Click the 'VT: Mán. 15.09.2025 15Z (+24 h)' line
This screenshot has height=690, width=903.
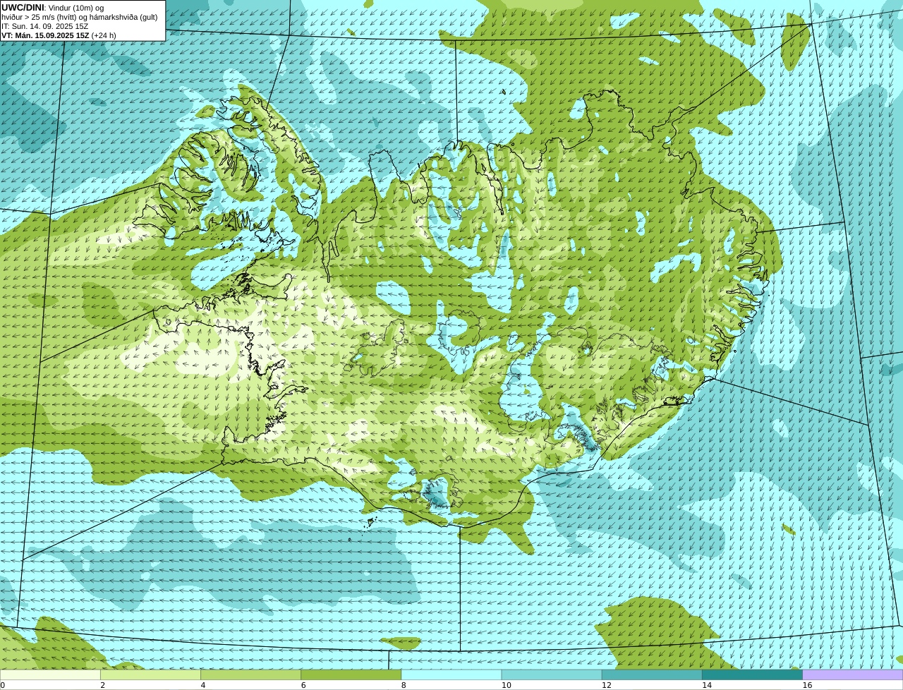(59, 35)
